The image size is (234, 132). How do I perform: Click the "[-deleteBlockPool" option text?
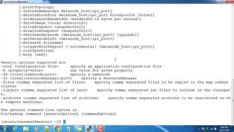tap(38, 15)
